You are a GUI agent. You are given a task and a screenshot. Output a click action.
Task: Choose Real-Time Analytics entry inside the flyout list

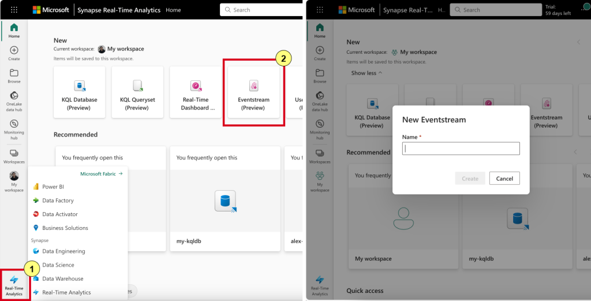coord(36,292)
